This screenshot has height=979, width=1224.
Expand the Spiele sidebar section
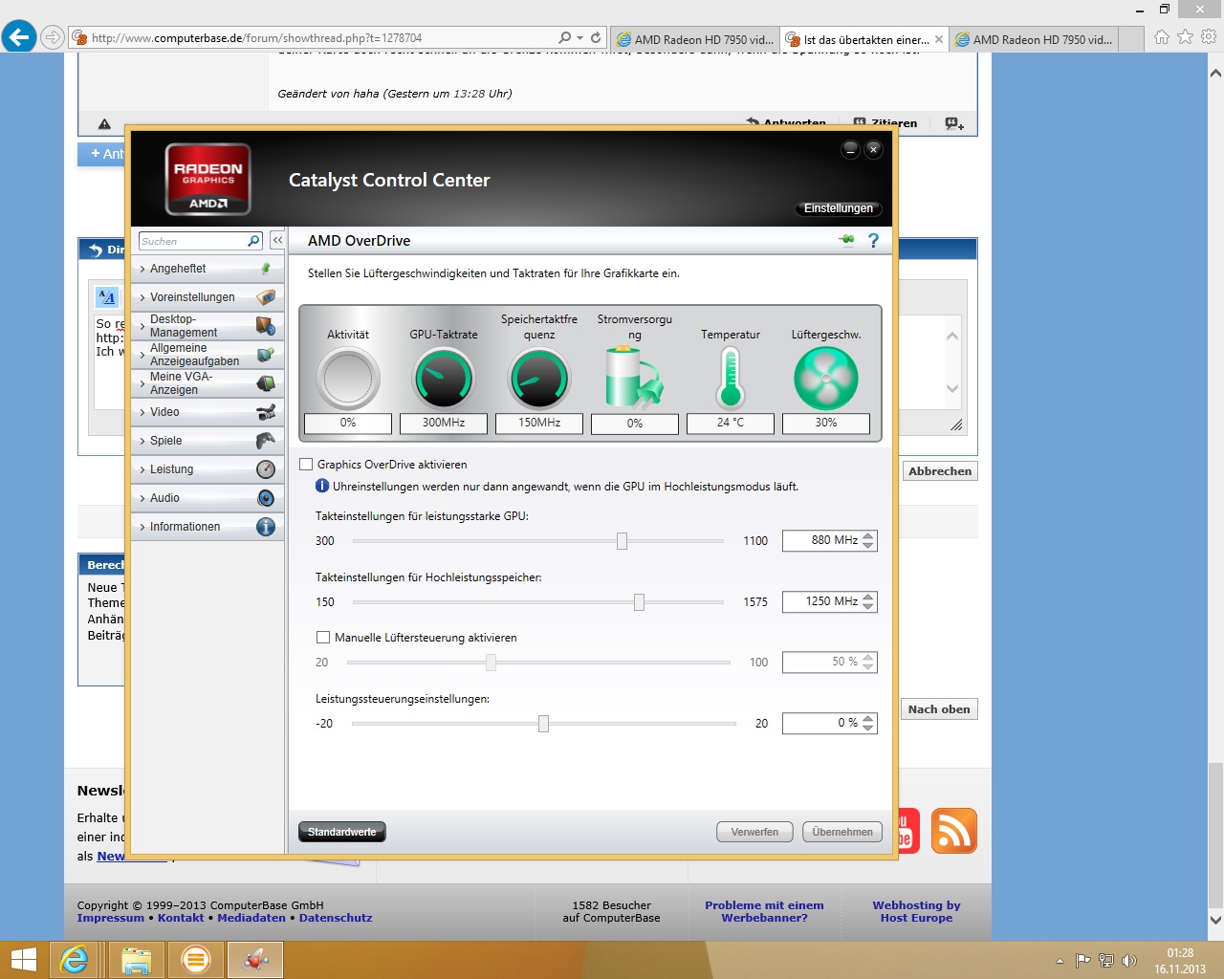click(207, 441)
